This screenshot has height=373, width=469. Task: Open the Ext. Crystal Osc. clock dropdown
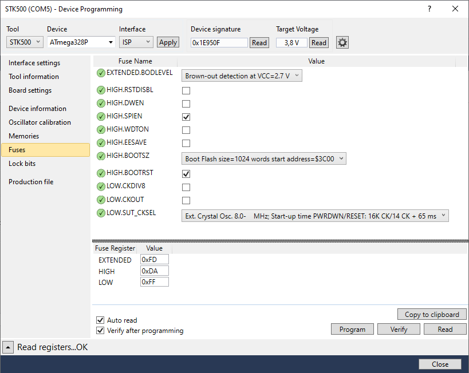tap(315, 216)
